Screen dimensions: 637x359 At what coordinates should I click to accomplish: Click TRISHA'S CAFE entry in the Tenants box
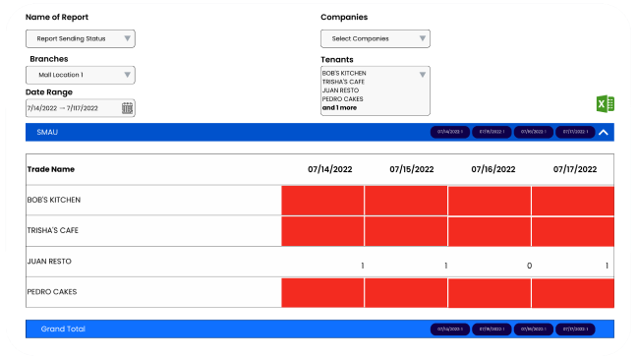pyautogui.click(x=343, y=82)
